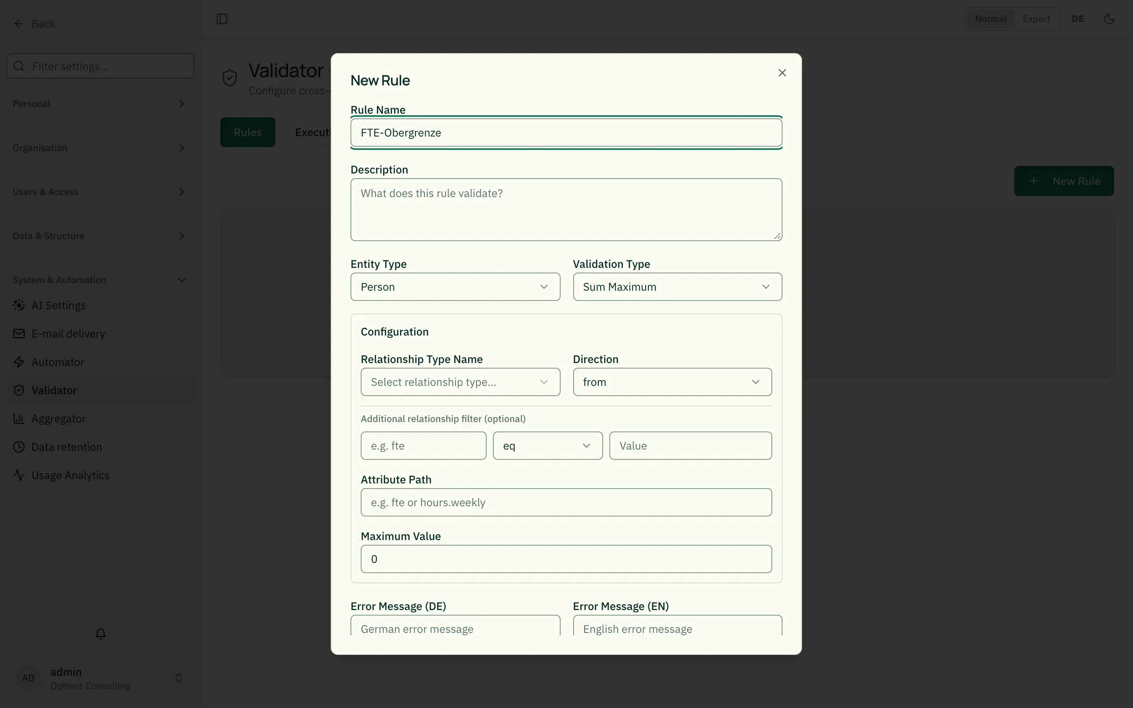Switch to dark mode moon icon
The width and height of the screenshot is (1133, 708).
click(1109, 19)
